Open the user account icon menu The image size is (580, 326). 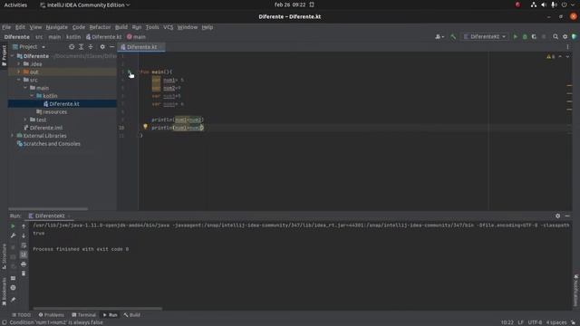click(x=439, y=36)
